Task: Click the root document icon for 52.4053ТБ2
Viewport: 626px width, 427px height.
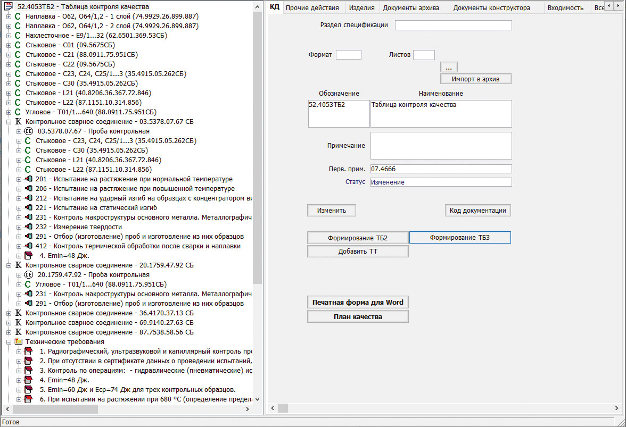Action: [9, 7]
